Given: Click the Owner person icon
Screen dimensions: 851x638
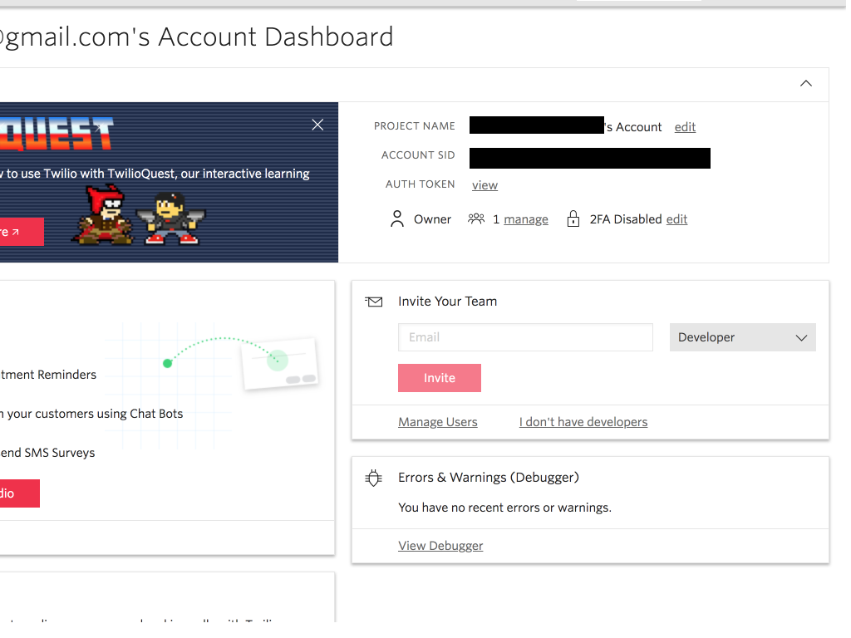Looking at the screenshot, I should pos(397,218).
